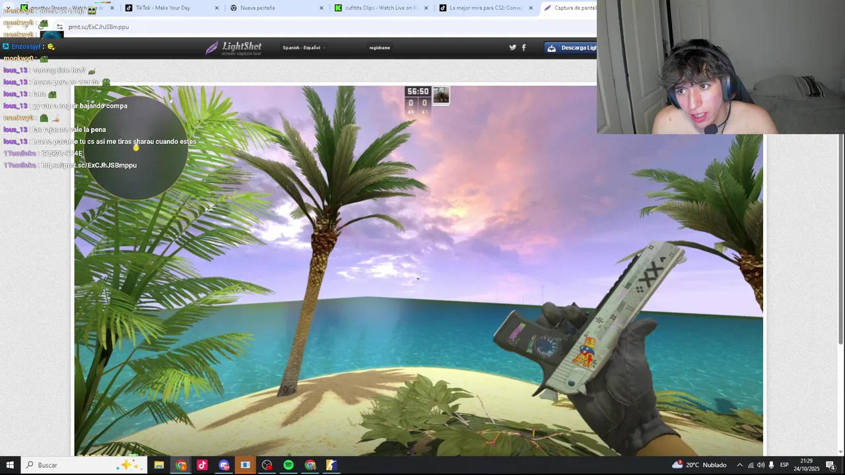
Task: Change the ESP input language
Action: pyautogui.click(x=784, y=465)
